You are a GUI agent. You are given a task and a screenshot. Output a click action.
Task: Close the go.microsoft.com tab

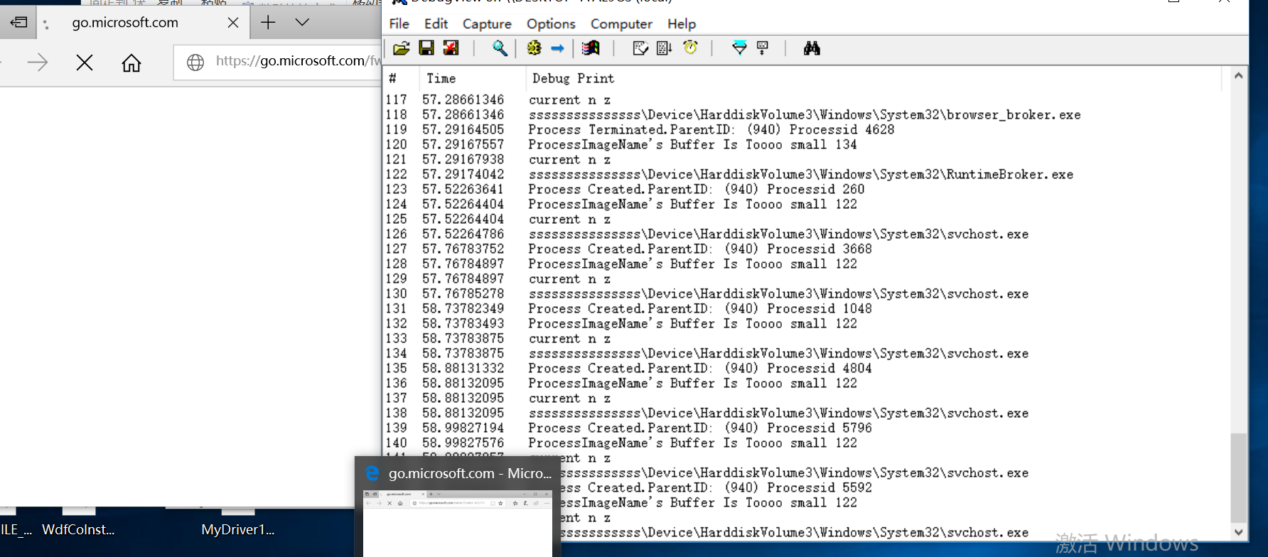click(232, 23)
